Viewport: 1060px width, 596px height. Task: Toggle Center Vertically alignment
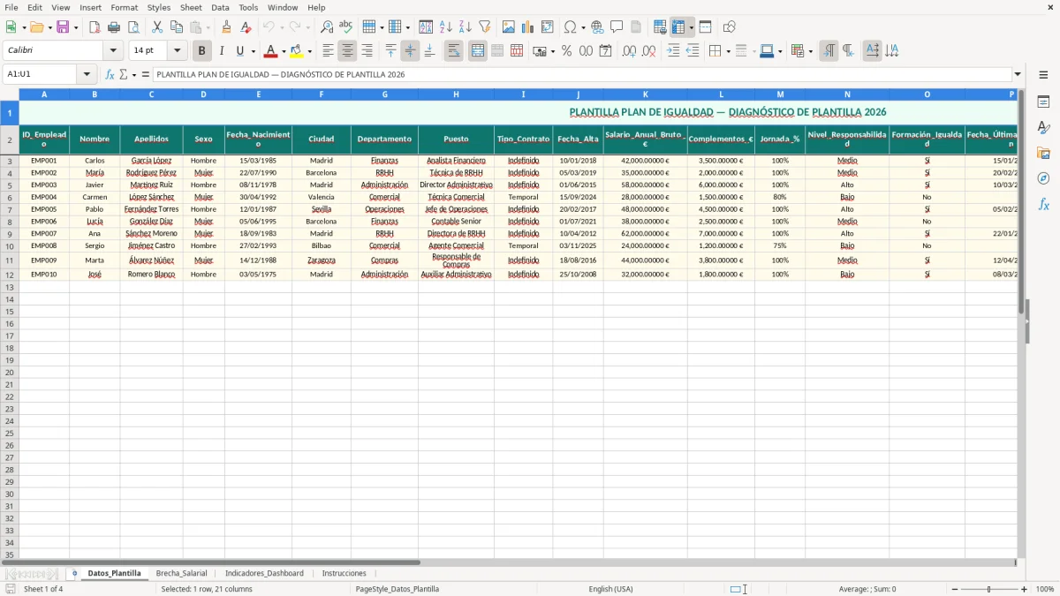tap(410, 51)
